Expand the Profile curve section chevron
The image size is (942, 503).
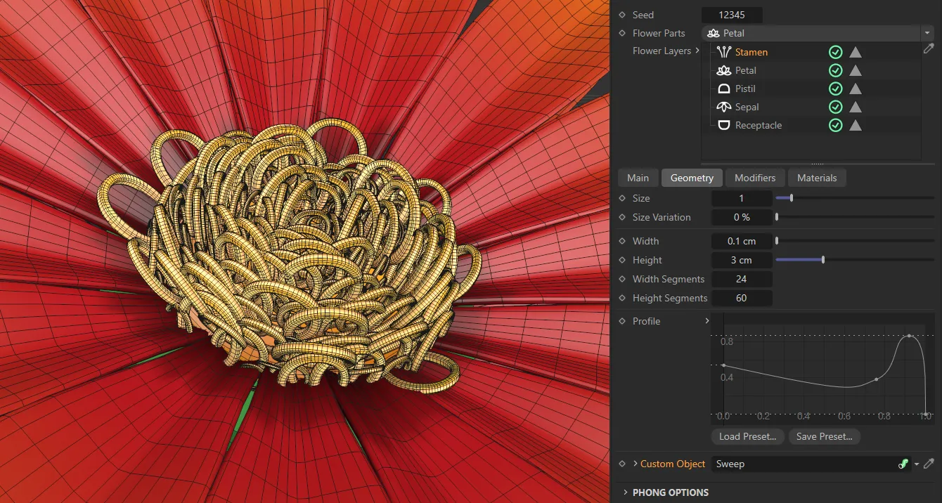click(708, 321)
